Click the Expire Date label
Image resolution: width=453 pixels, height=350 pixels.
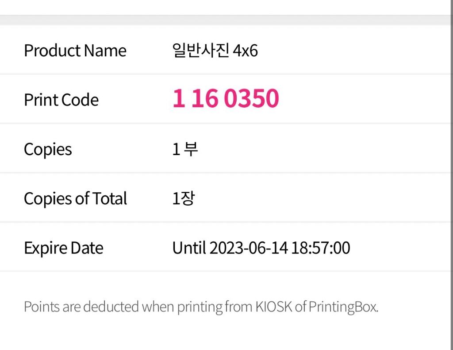coord(64,249)
